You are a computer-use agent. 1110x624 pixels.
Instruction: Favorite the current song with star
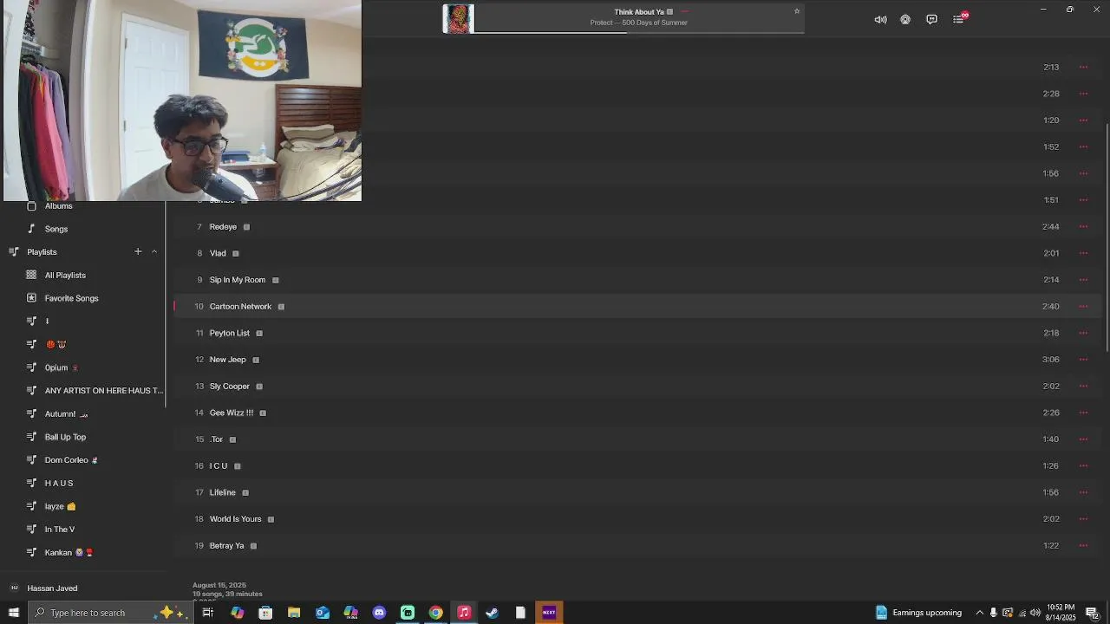pos(797,11)
